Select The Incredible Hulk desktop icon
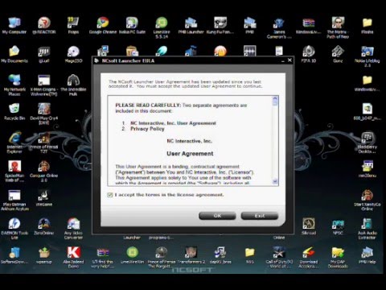The width and height of the screenshot is (386, 290). [x=73, y=85]
